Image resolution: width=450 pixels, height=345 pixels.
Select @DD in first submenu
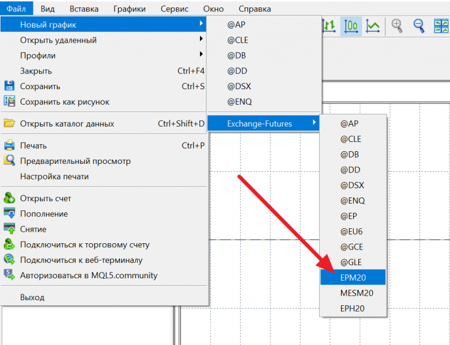tap(263, 71)
